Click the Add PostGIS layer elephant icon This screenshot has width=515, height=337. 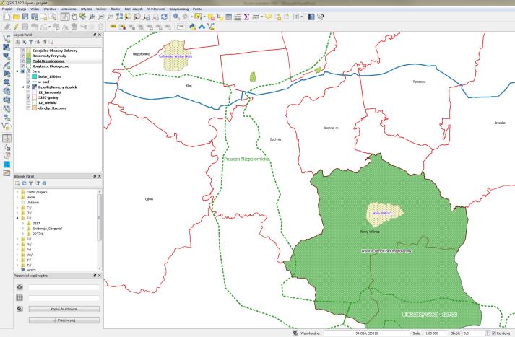(x=7, y=56)
